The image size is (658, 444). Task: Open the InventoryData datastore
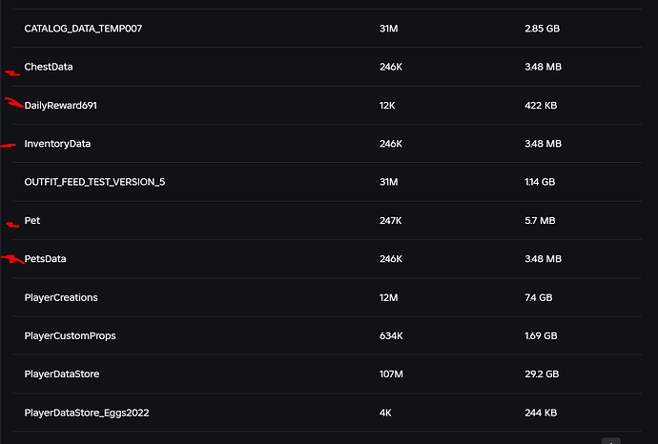57,144
